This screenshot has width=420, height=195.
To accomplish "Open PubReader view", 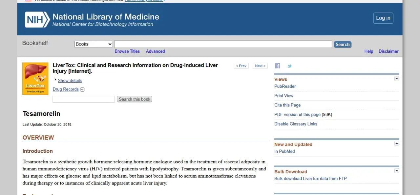I will pos(285,87).
